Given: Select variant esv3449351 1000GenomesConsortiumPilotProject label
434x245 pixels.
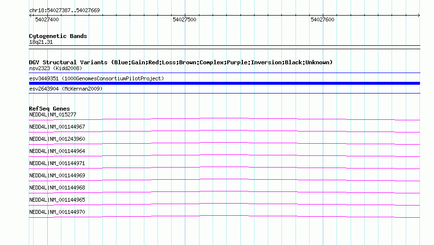Looking at the screenshot, I should (x=97, y=78).
